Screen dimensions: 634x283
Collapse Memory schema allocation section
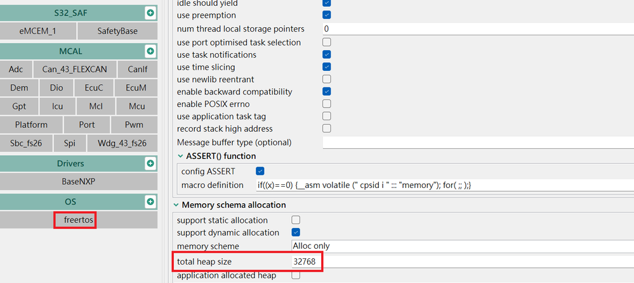click(176, 205)
